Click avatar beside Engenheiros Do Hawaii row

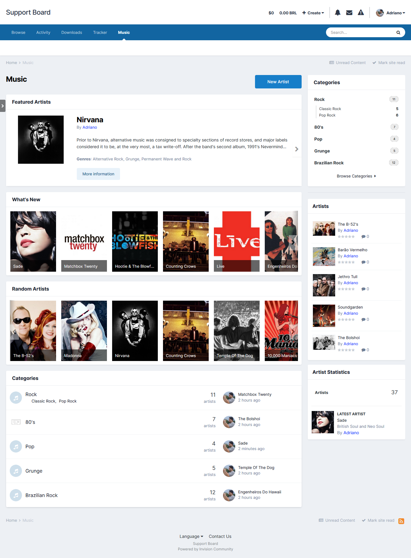(x=229, y=495)
